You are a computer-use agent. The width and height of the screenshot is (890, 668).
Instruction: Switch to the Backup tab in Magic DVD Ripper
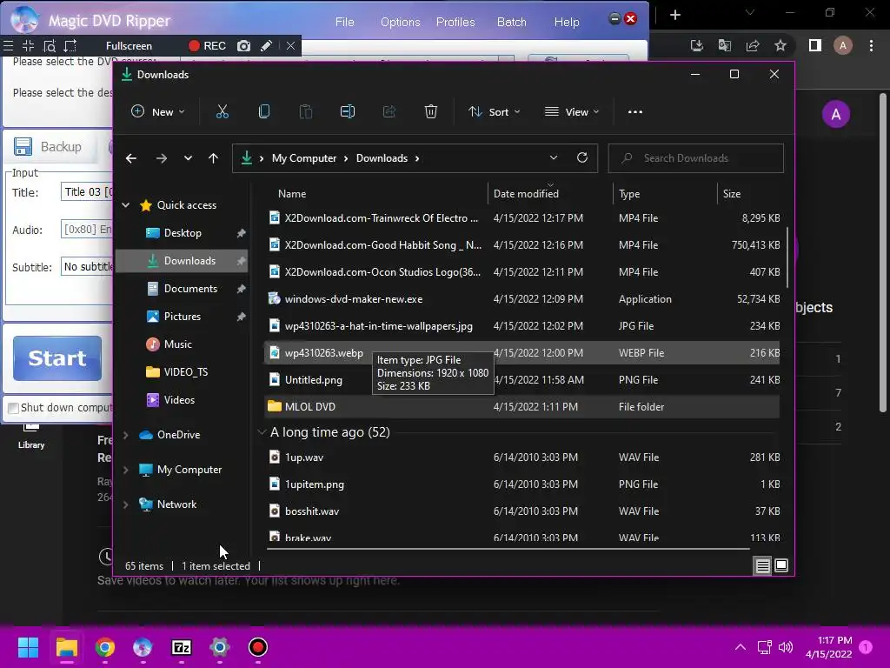(x=49, y=147)
